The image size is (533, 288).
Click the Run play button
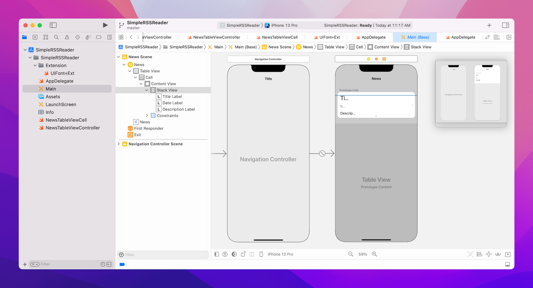(x=105, y=25)
